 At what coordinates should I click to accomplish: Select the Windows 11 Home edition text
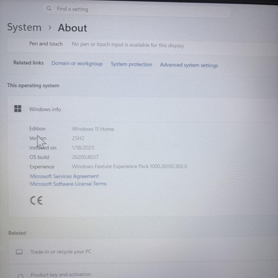[93, 129]
